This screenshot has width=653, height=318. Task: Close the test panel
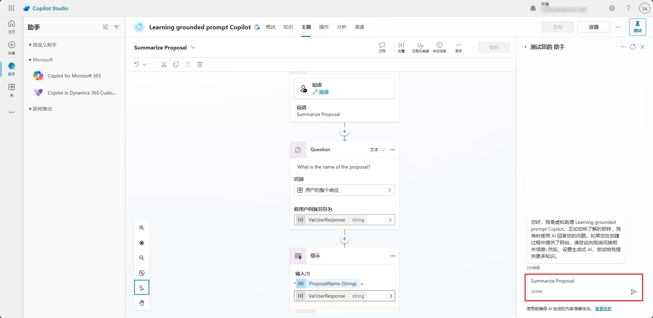click(642, 47)
